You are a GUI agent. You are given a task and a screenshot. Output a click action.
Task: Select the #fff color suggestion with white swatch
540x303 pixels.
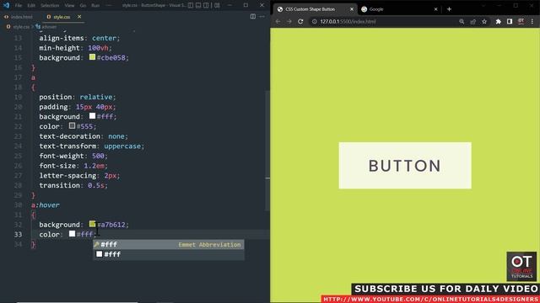(x=169, y=254)
